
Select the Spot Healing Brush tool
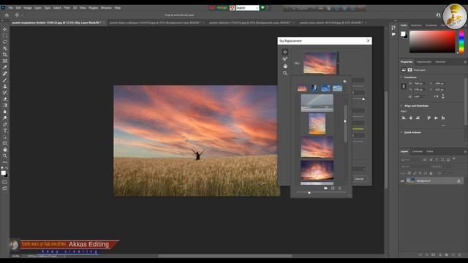(5, 73)
